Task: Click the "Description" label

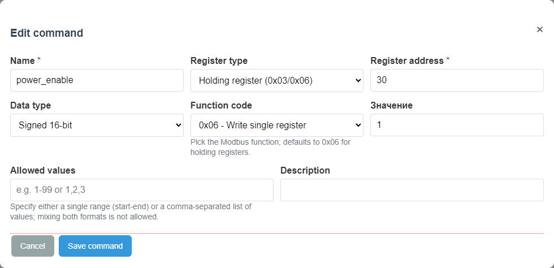Action: click(x=305, y=170)
